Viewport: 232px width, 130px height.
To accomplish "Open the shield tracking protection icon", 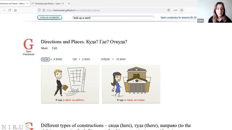I will [40, 10].
